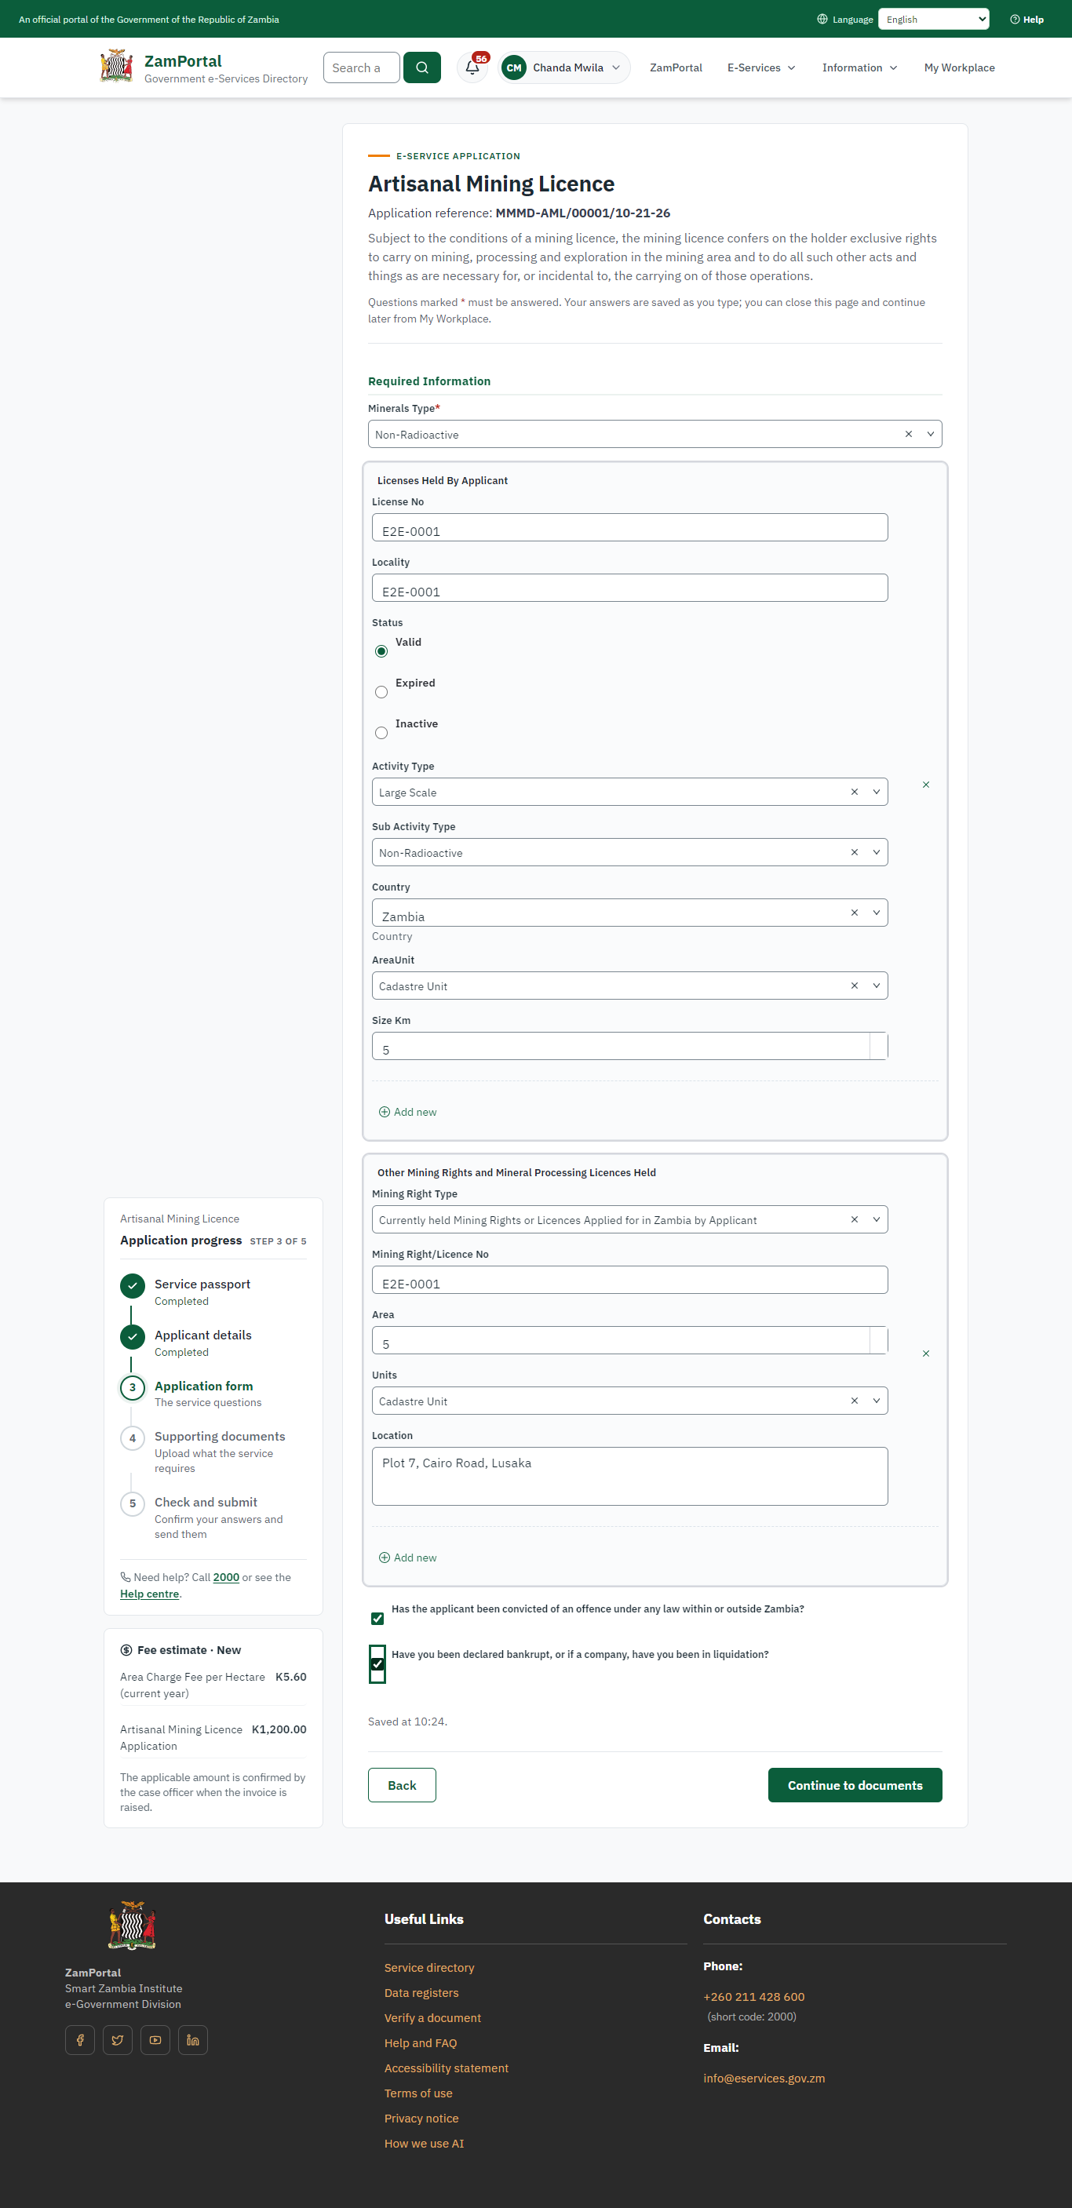Expand the Information menu
Viewport: 1072px width, 2208px height.
(x=860, y=67)
